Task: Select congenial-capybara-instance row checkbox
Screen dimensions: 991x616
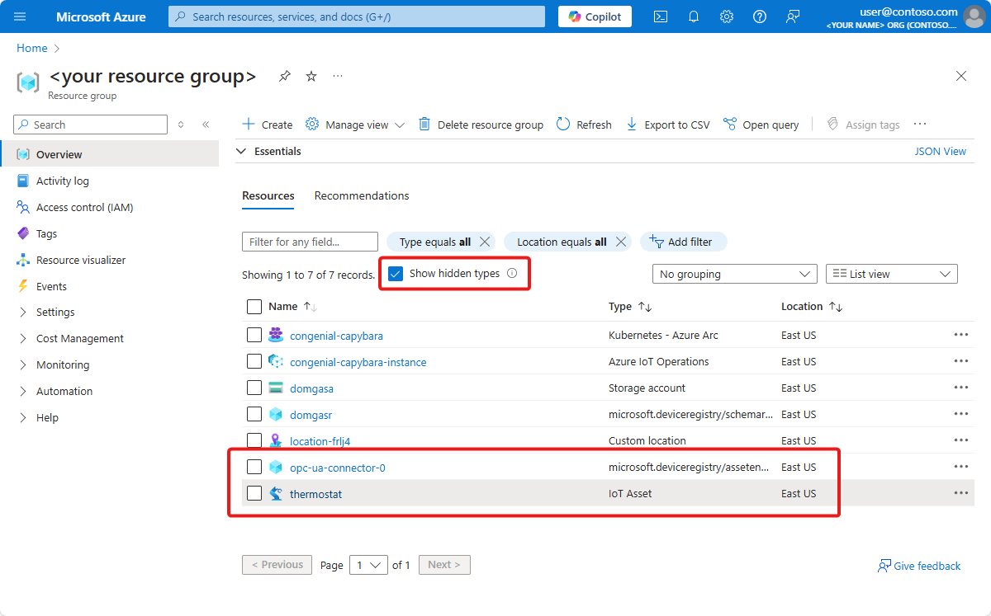Action: 254,362
